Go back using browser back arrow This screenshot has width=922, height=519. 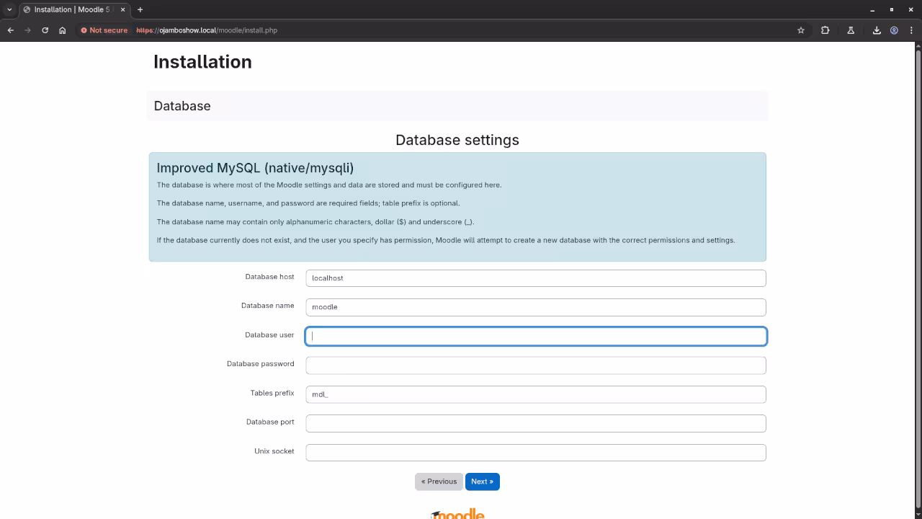tap(10, 30)
